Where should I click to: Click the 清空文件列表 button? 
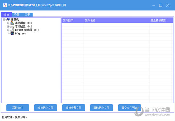point(129,108)
